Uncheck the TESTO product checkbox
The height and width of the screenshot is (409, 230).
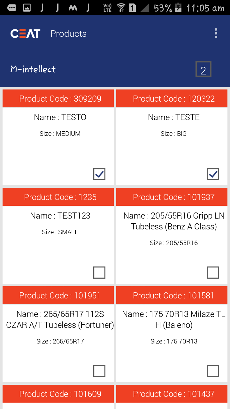[99, 174]
